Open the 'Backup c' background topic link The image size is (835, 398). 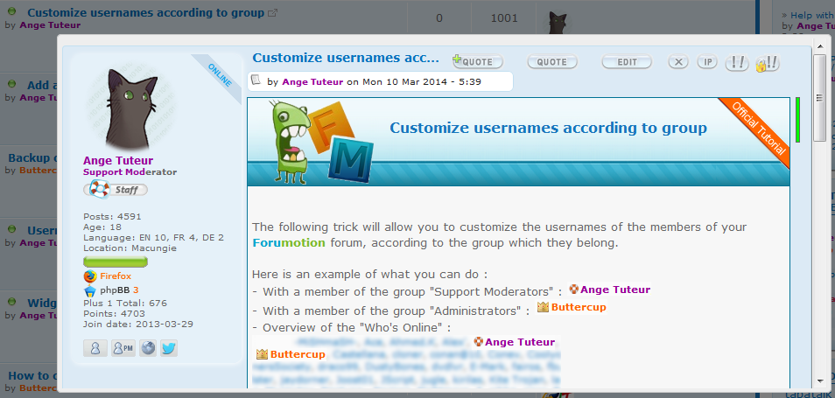[x=32, y=158]
